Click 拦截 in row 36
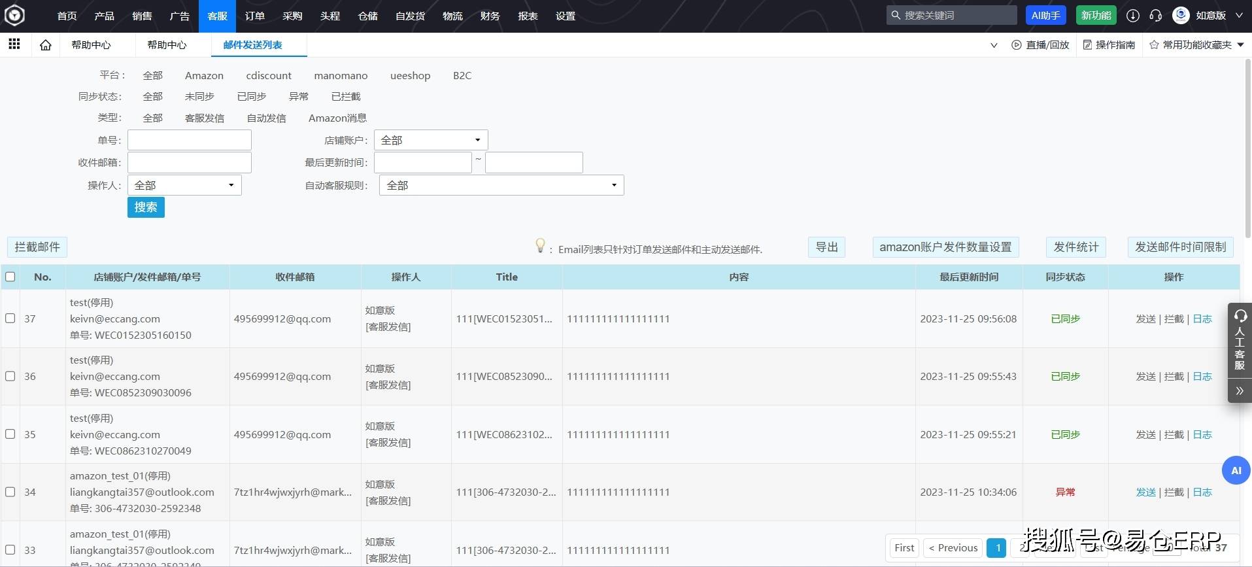This screenshot has height=567, width=1252. 1174,376
